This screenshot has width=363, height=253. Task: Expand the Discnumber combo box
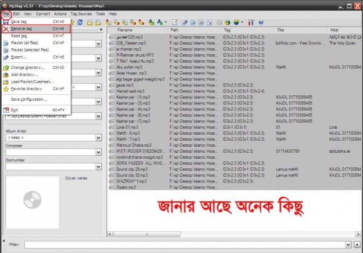99,167
